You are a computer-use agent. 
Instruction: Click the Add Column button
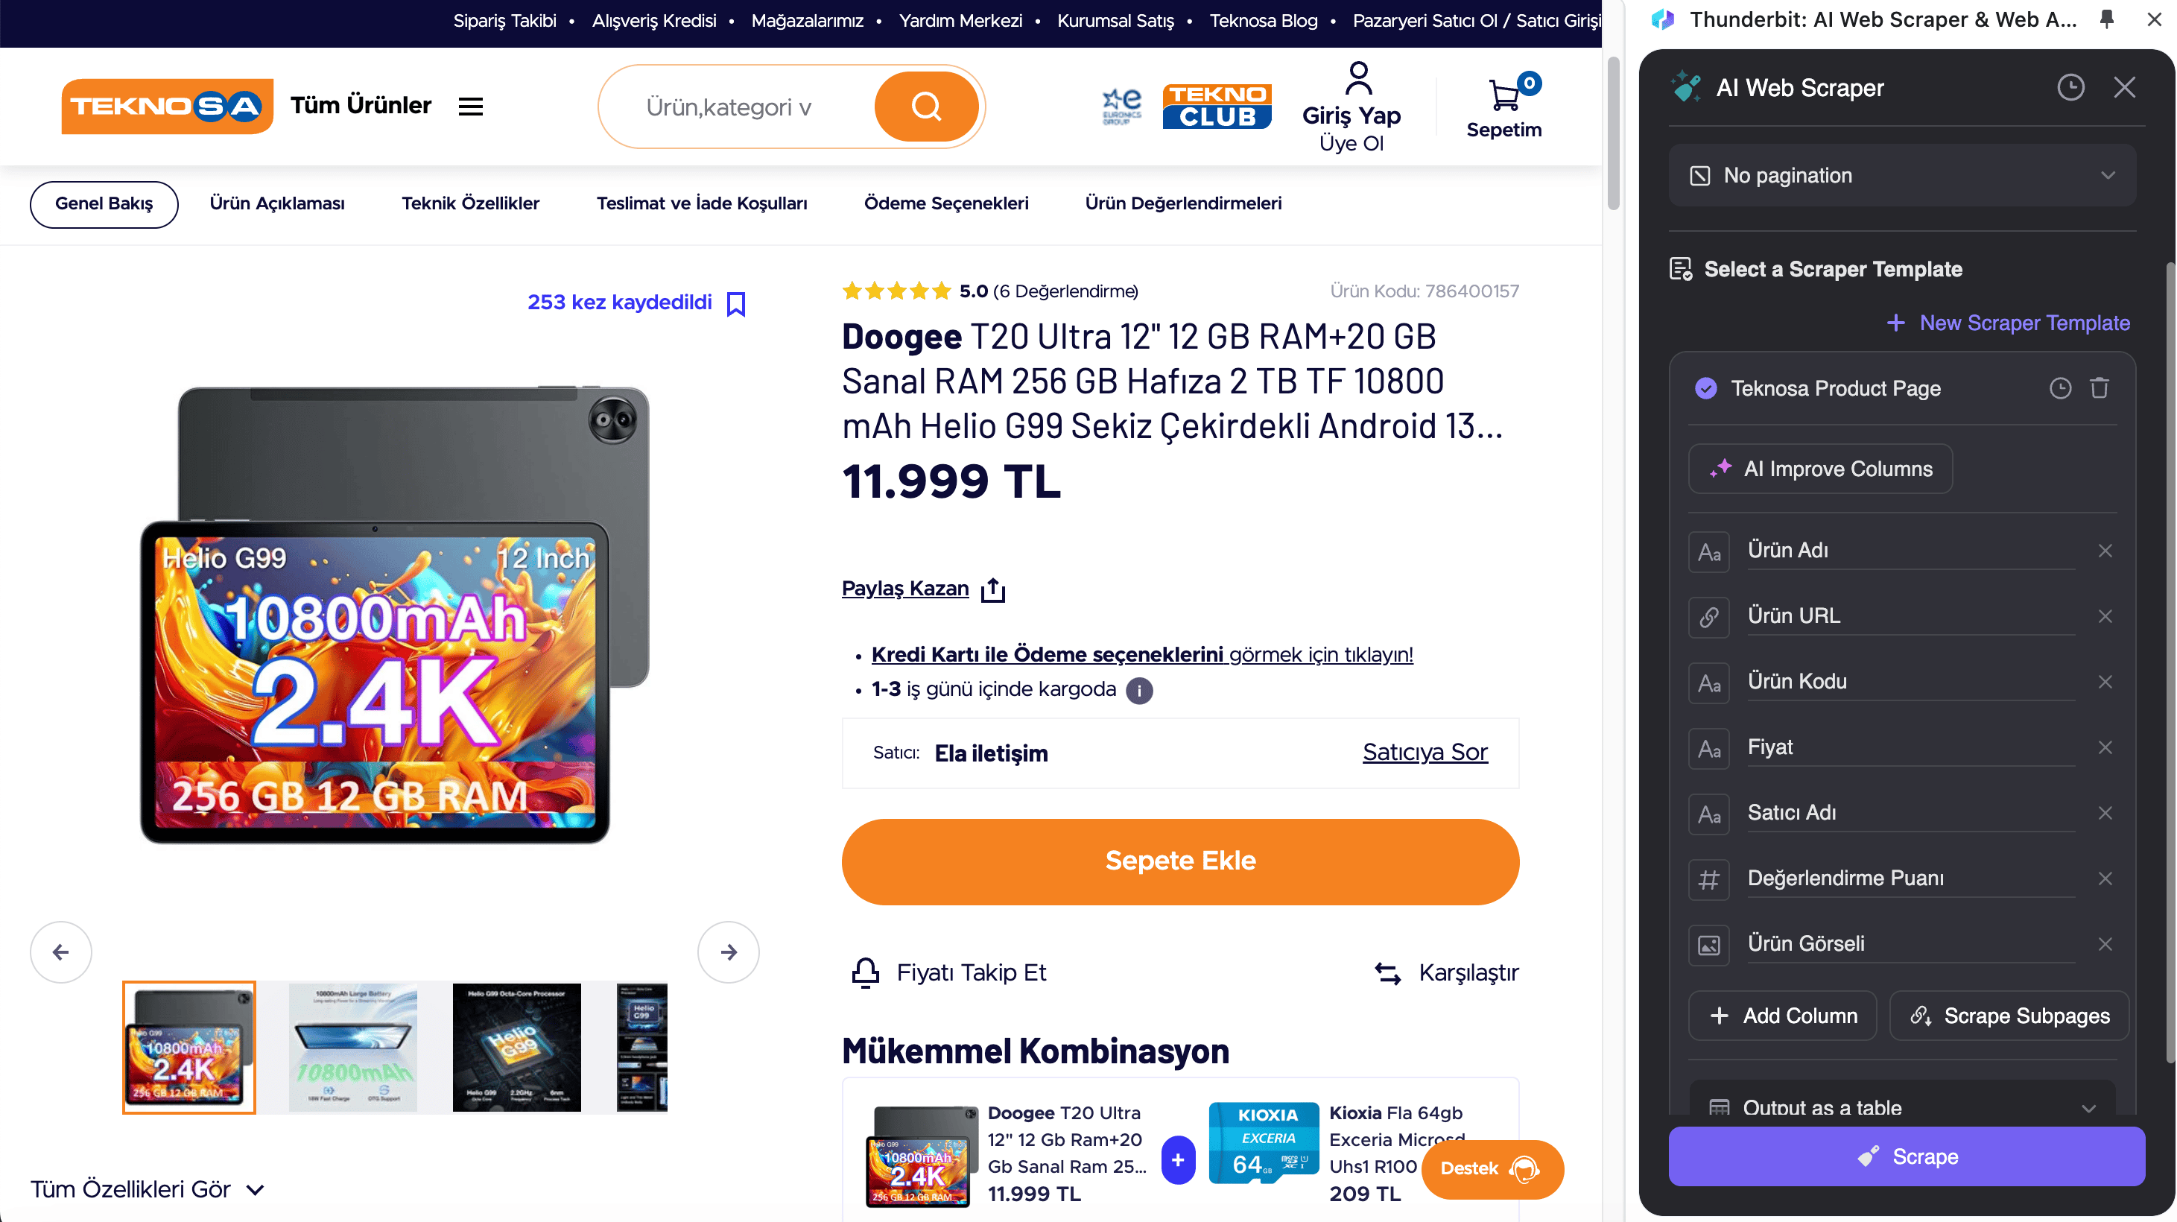[1782, 1015]
